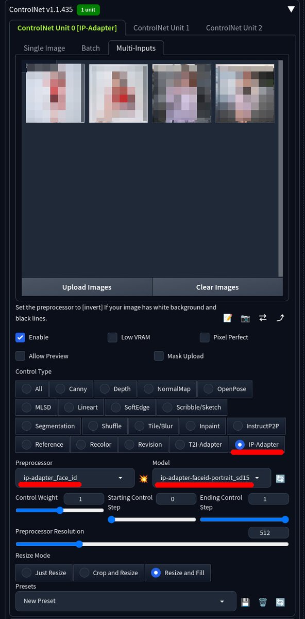Refresh the presets list icon
305x619 pixels.
coord(280,602)
